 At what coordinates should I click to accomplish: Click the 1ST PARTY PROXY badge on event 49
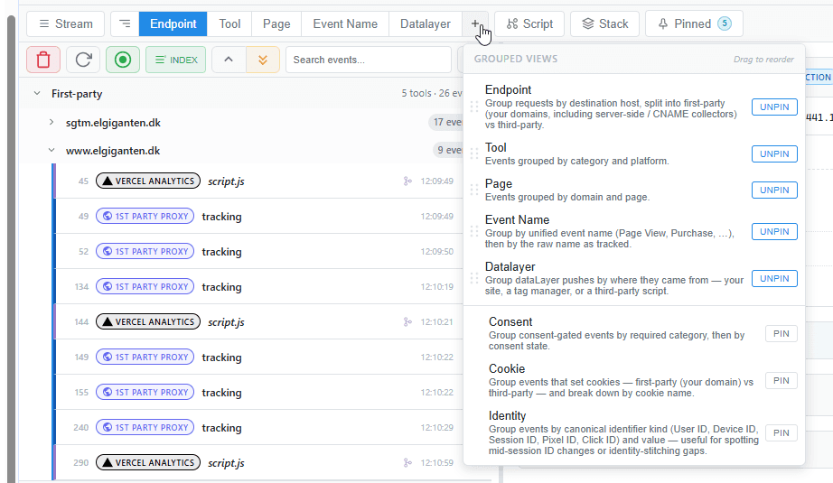coord(145,216)
